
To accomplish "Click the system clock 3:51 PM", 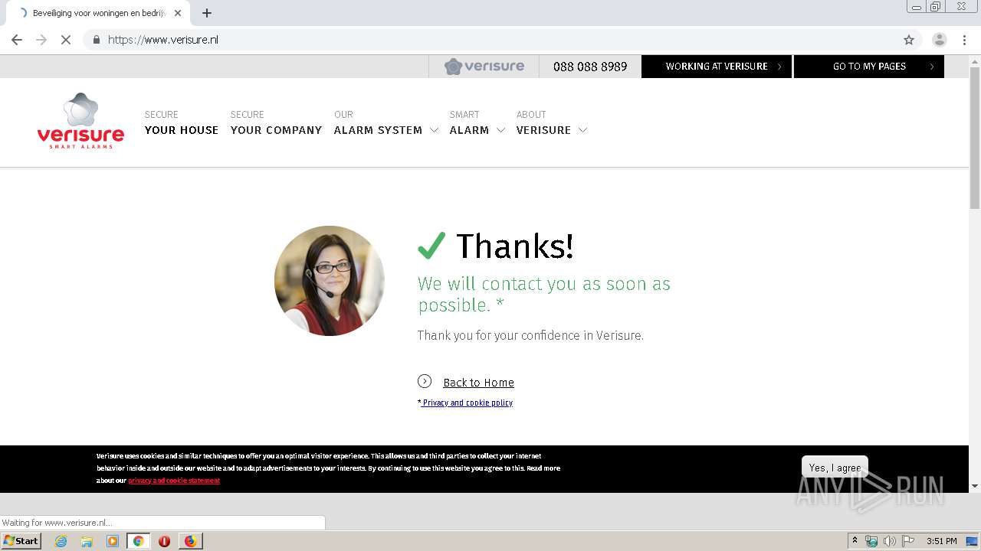I will point(942,541).
